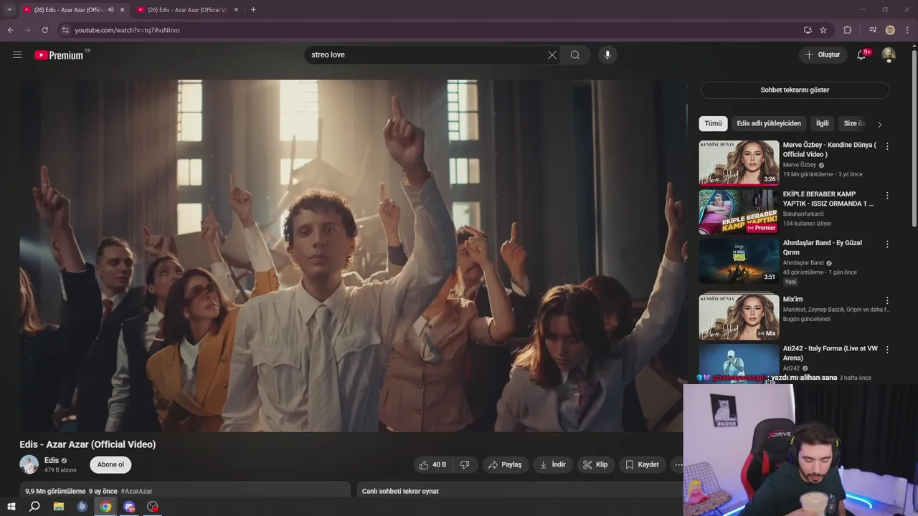Select the İlgili filter chip
The image size is (918, 516).
click(822, 123)
